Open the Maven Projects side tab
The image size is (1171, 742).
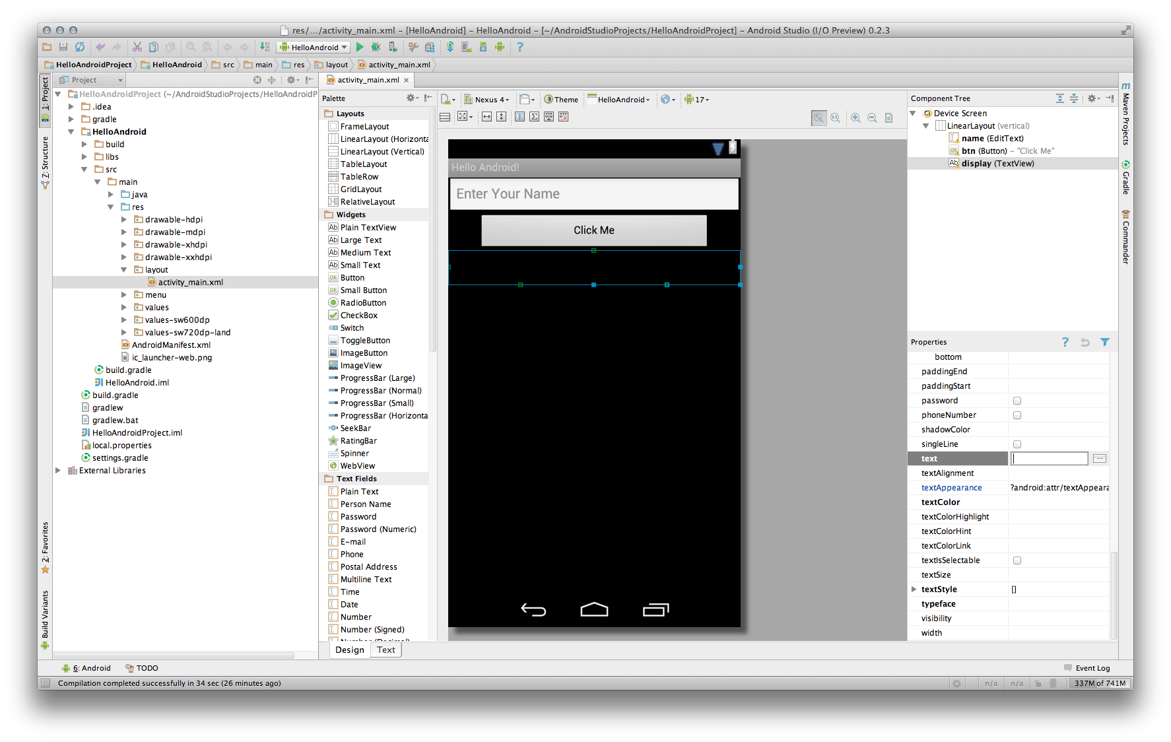[1125, 114]
